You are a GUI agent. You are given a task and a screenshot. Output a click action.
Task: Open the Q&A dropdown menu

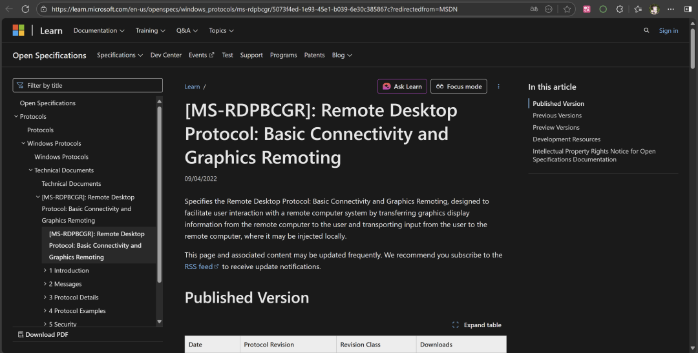pos(187,30)
